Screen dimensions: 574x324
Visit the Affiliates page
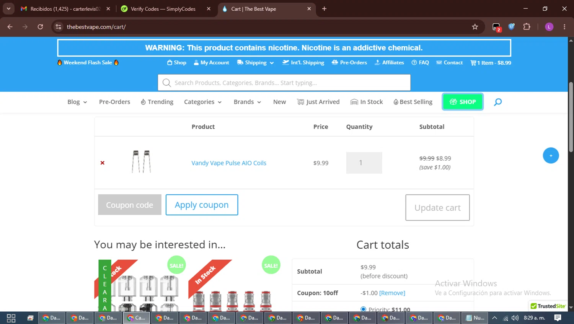coord(389,63)
